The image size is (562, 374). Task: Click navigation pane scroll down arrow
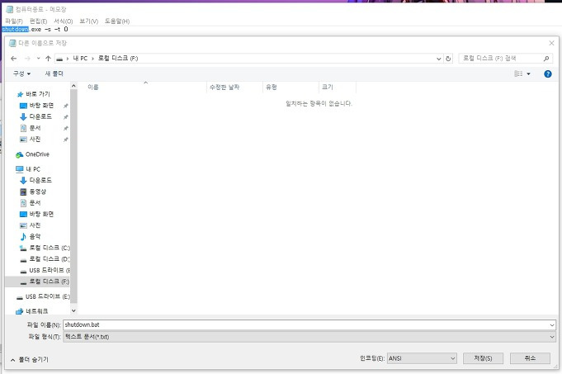(x=73, y=310)
